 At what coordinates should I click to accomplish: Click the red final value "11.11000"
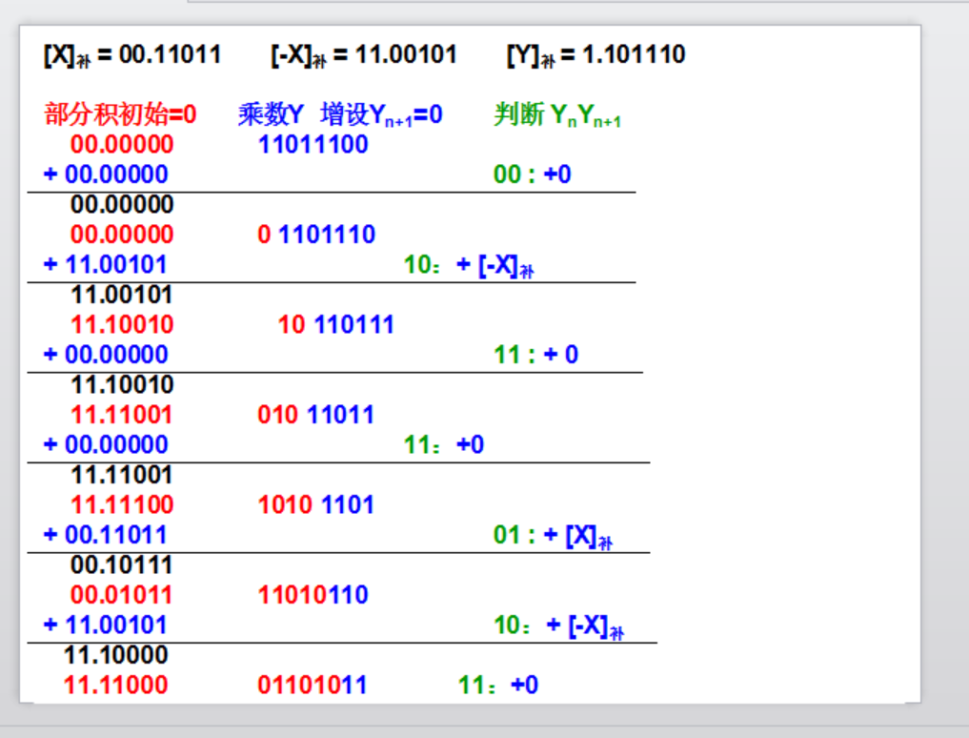click(x=116, y=686)
